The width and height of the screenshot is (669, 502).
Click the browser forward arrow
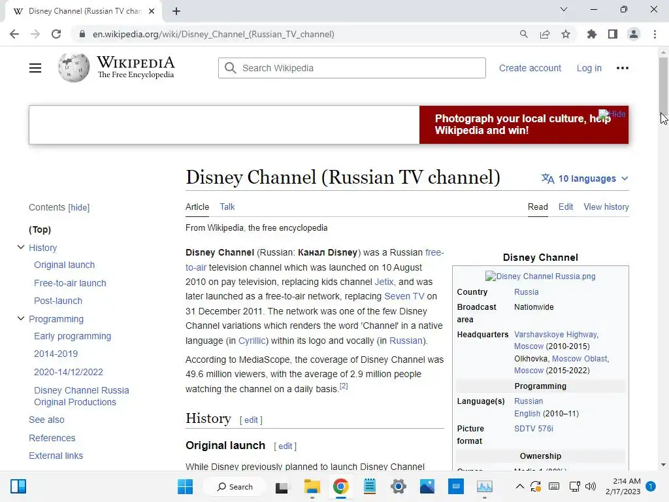pyautogui.click(x=35, y=34)
